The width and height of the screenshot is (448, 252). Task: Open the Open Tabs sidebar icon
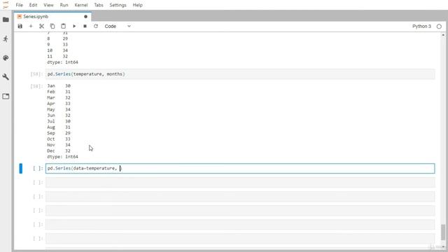pos(6,97)
